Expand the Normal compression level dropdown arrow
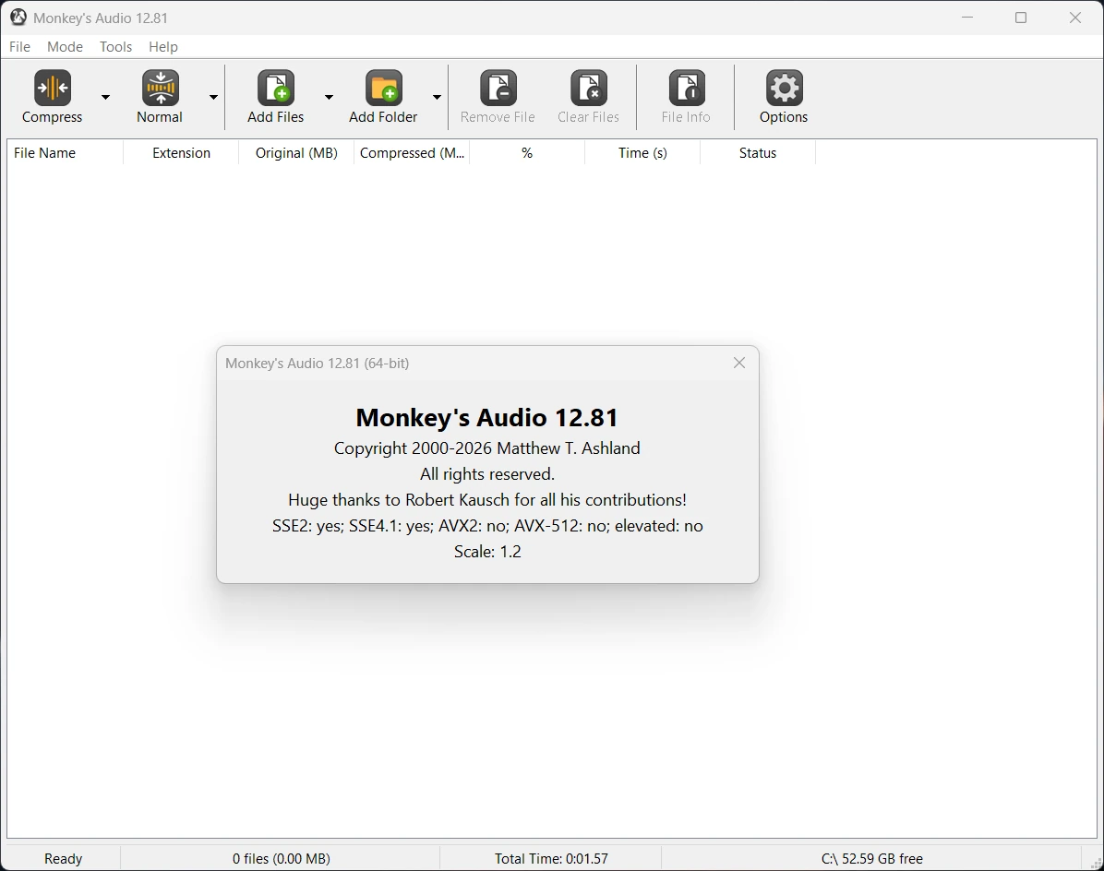The image size is (1104, 871). point(213,97)
